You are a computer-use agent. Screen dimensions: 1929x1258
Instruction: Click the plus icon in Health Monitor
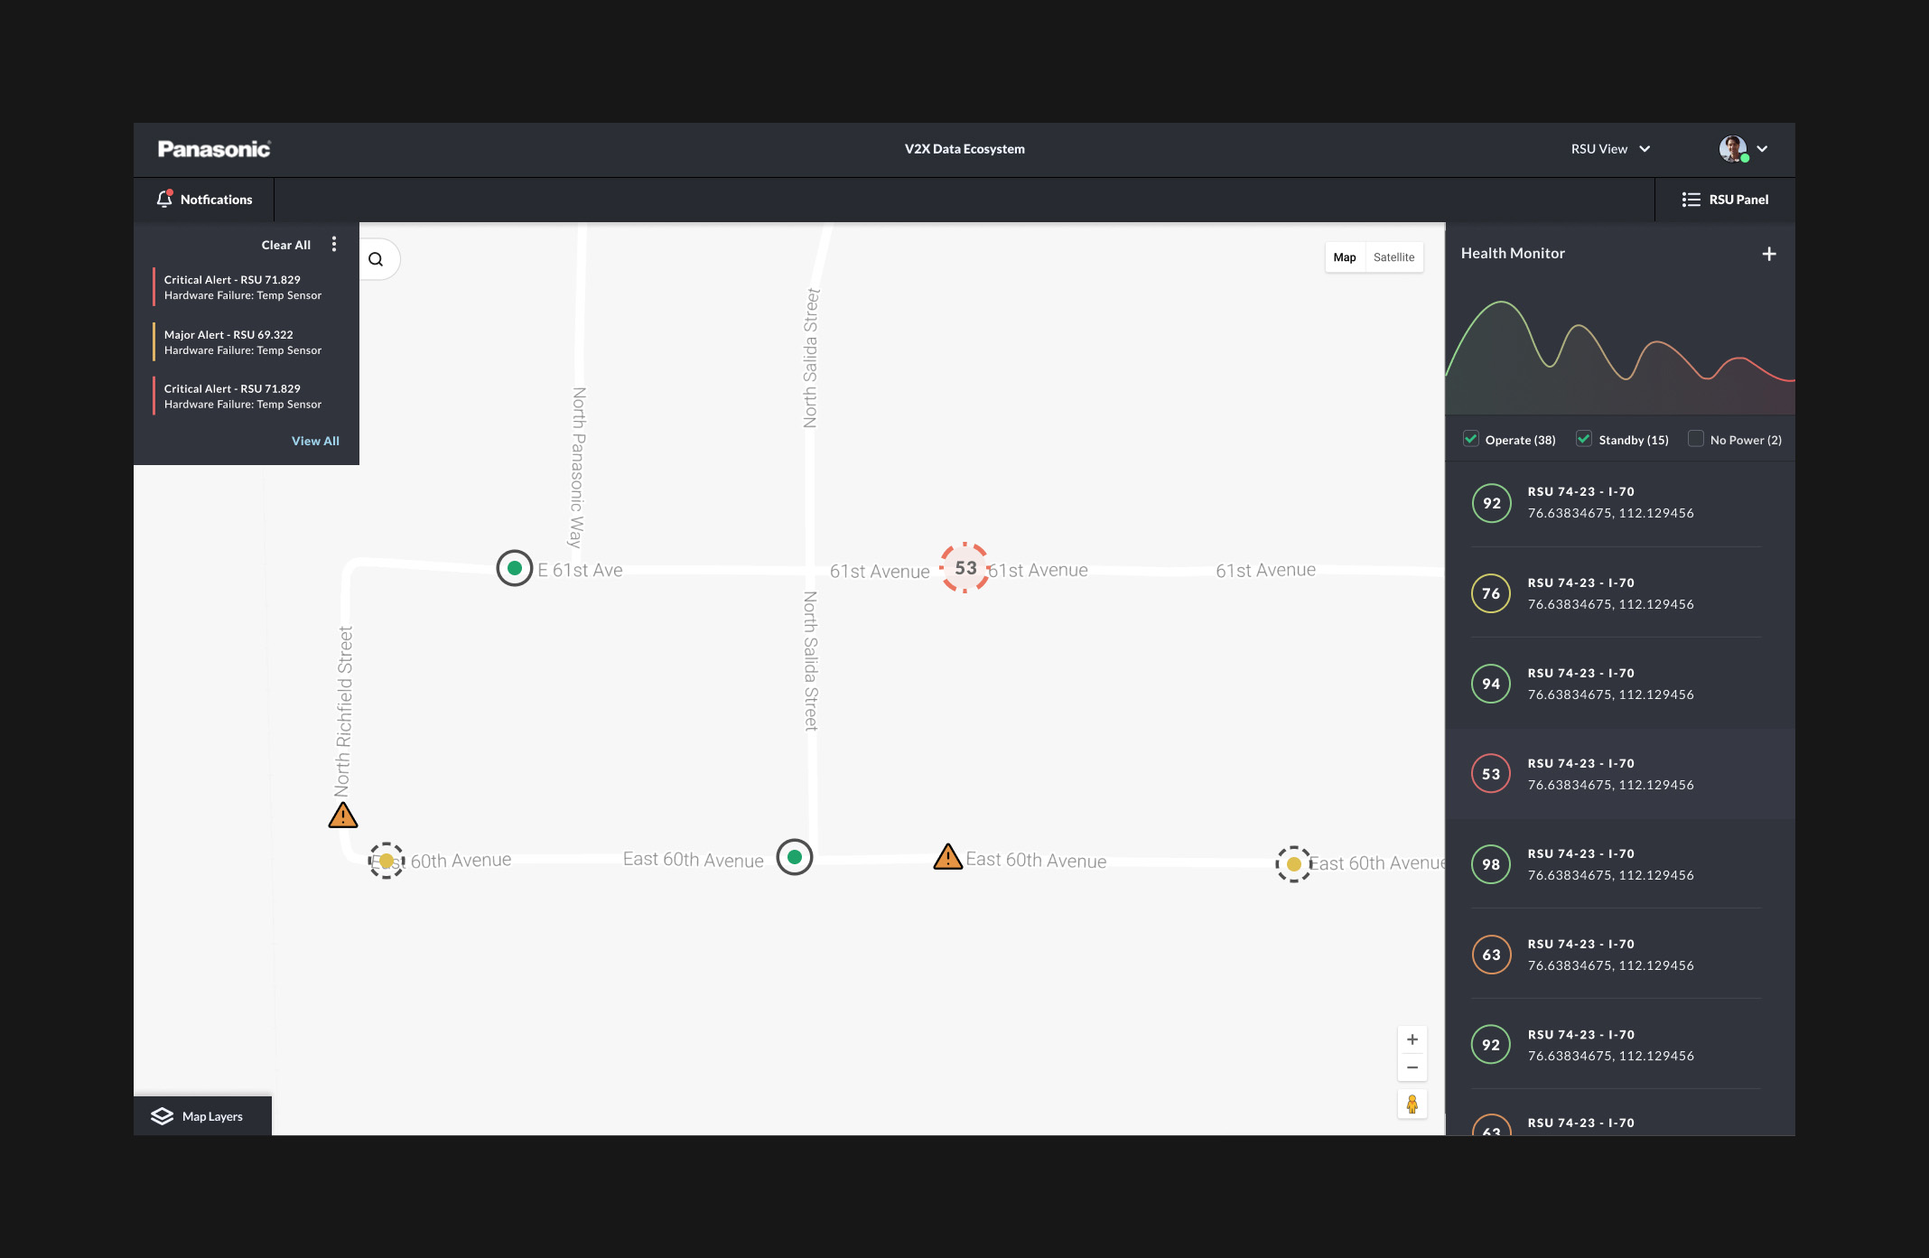click(x=1768, y=254)
